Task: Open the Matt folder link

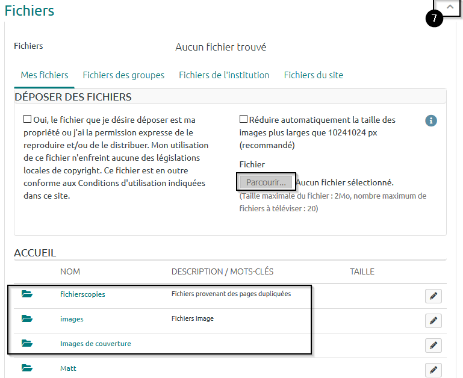Action: click(68, 368)
